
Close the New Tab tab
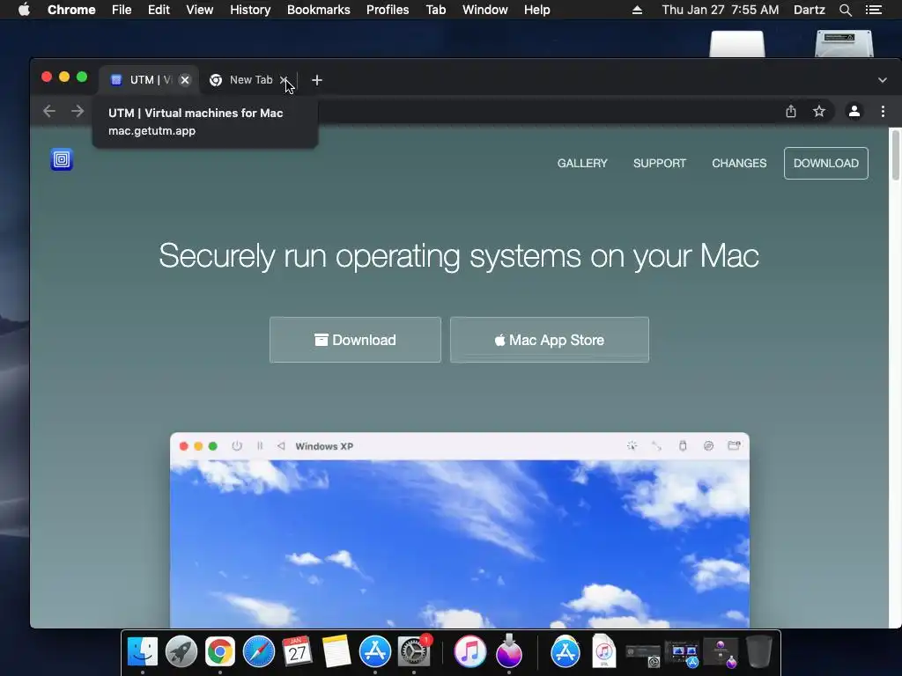point(284,80)
